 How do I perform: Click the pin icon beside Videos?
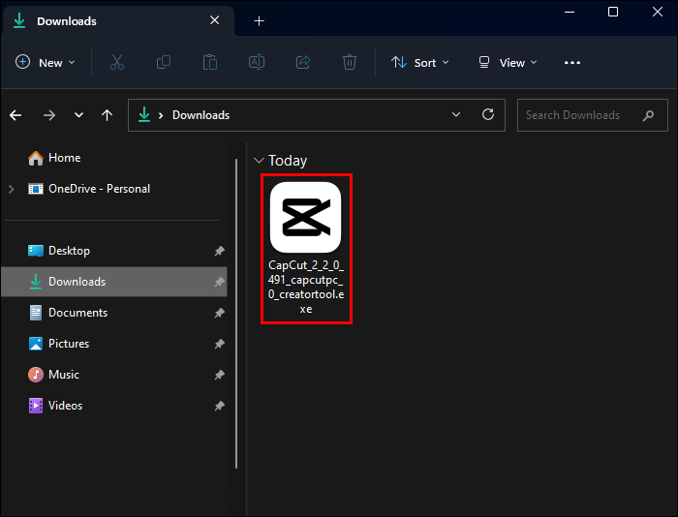pos(220,406)
